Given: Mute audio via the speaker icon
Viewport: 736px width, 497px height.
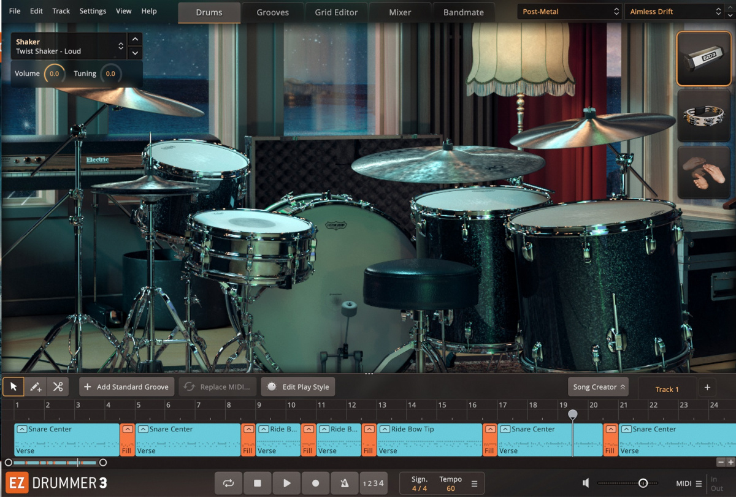Looking at the screenshot, I should (585, 483).
